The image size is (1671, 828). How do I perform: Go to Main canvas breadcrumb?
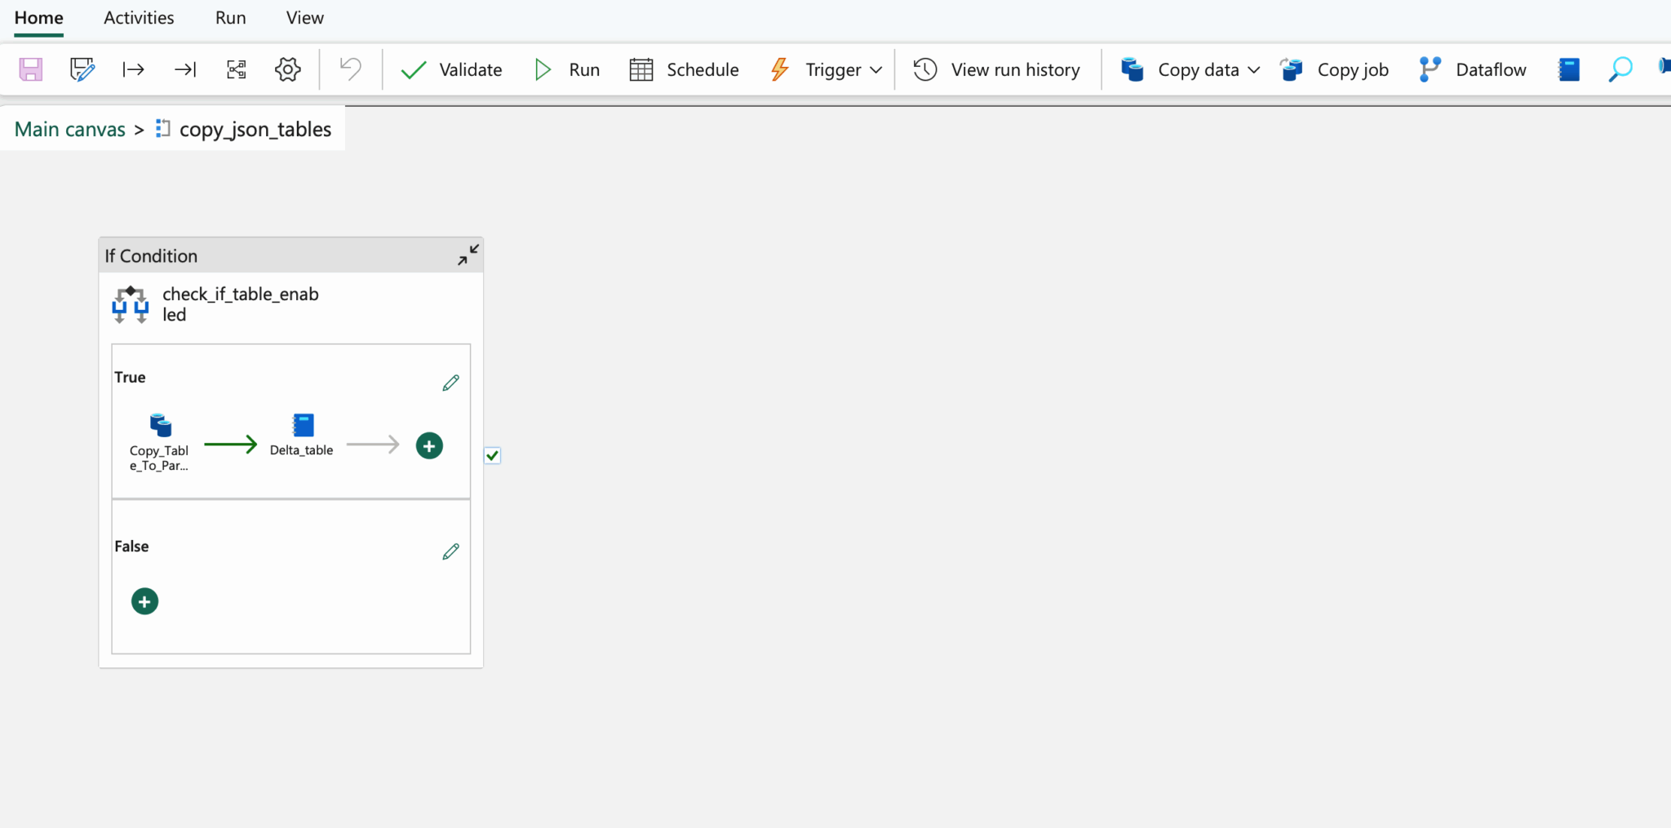tap(70, 129)
